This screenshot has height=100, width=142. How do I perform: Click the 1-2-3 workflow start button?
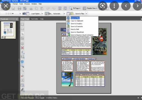click(9, 14)
